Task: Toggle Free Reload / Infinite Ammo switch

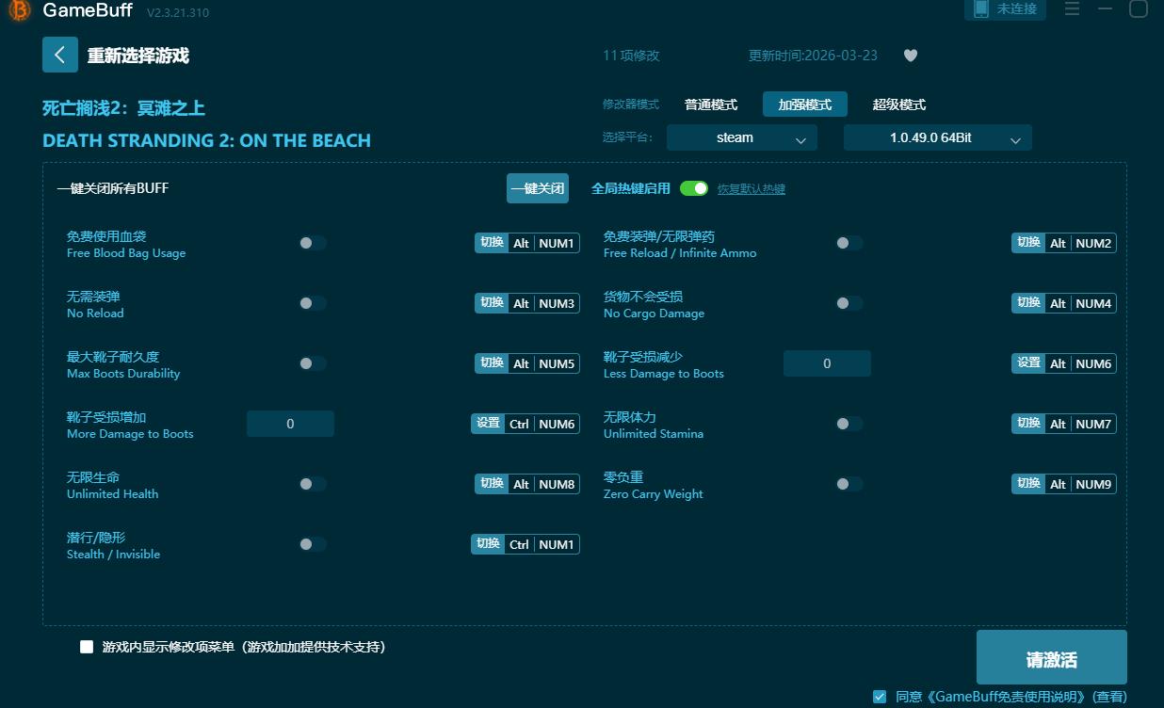Action: coord(849,243)
